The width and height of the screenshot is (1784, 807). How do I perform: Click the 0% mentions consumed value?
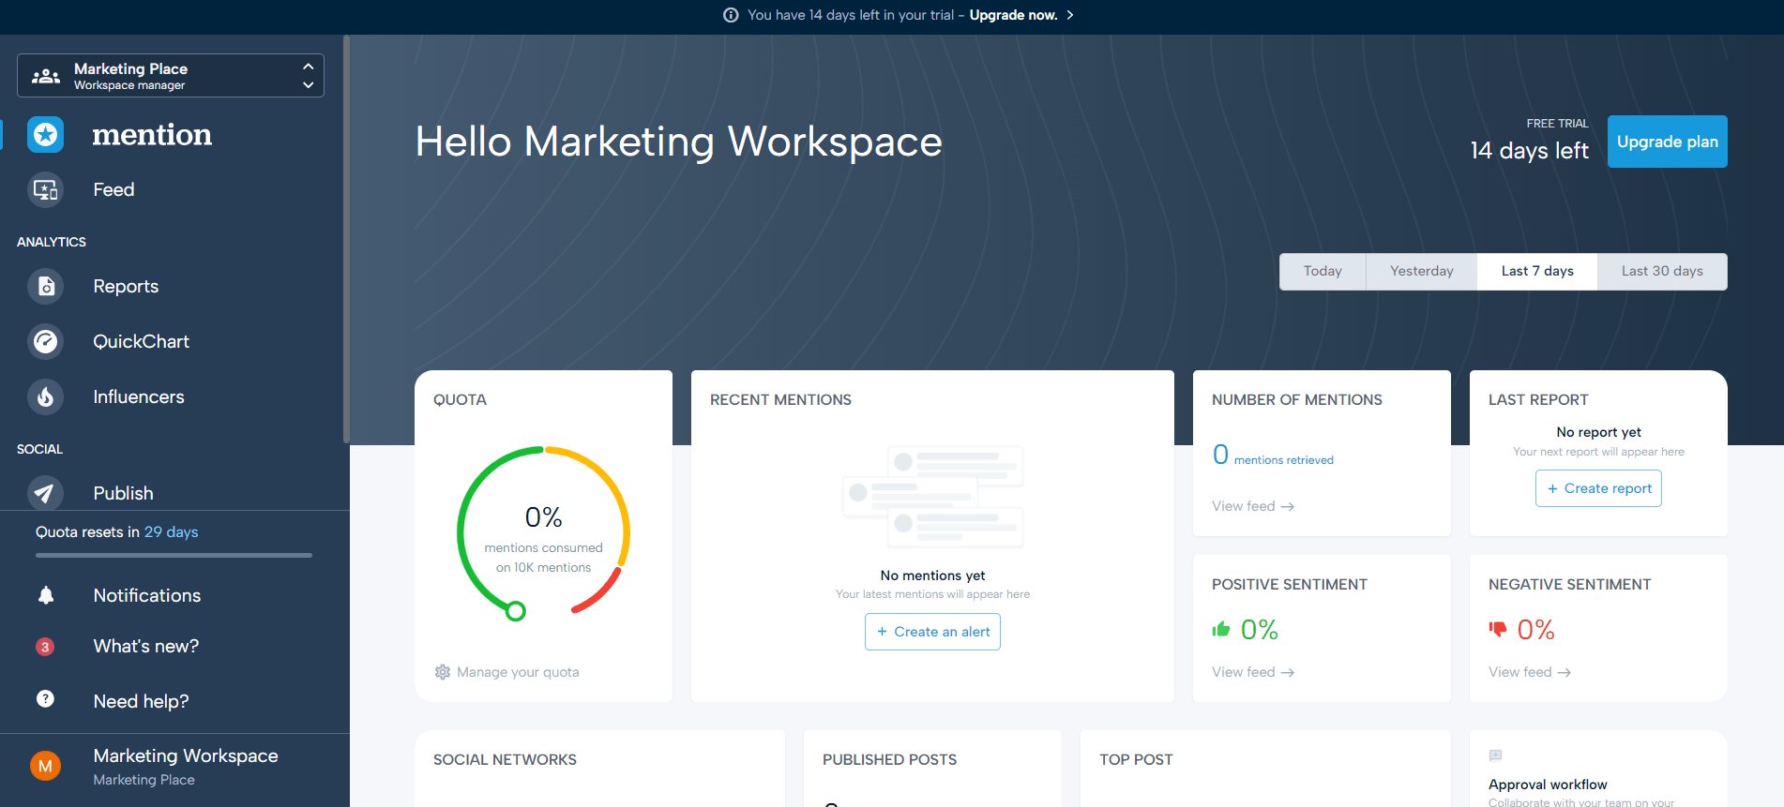click(x=544, y=517)
